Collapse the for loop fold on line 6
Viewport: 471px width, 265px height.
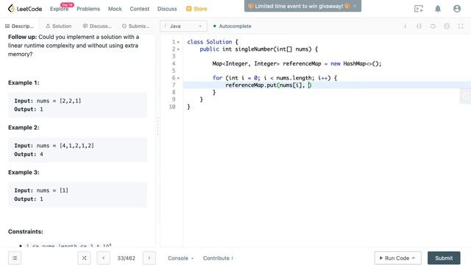178,78
